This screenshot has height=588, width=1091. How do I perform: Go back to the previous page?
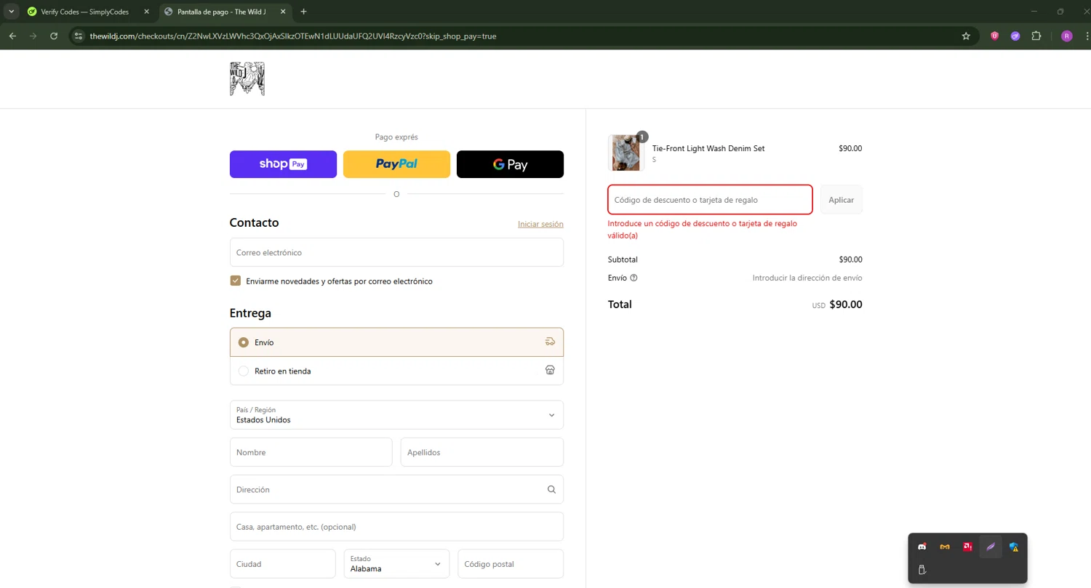pyautogui.click(x=12, y=36)
